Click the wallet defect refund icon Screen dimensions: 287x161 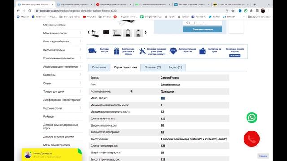(202, 51)
